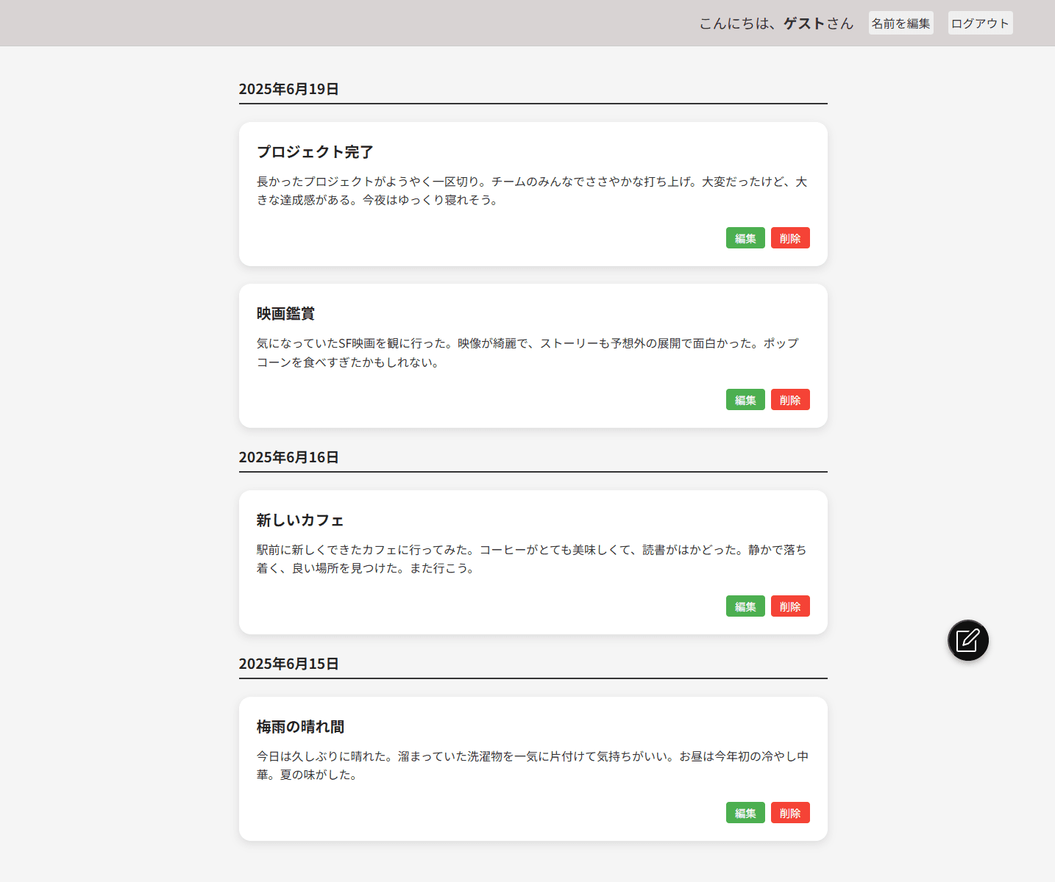Edit the 映画鑑賞 entry
This screenshot has width=1055, height=882.
(745, 400)
